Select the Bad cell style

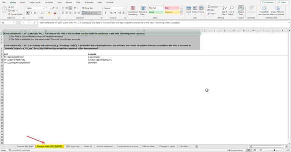pyautogui.click(x=172, y=8)
